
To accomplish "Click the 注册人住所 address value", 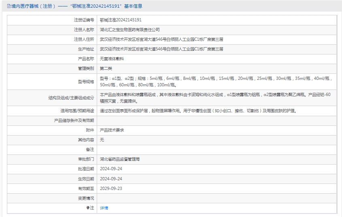I will coord(161,39).
